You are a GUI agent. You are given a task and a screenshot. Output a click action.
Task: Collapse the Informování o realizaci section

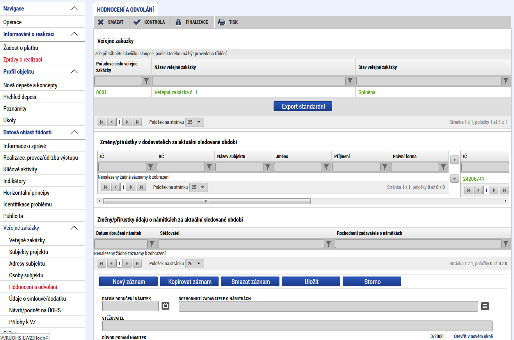pos(74,34)
